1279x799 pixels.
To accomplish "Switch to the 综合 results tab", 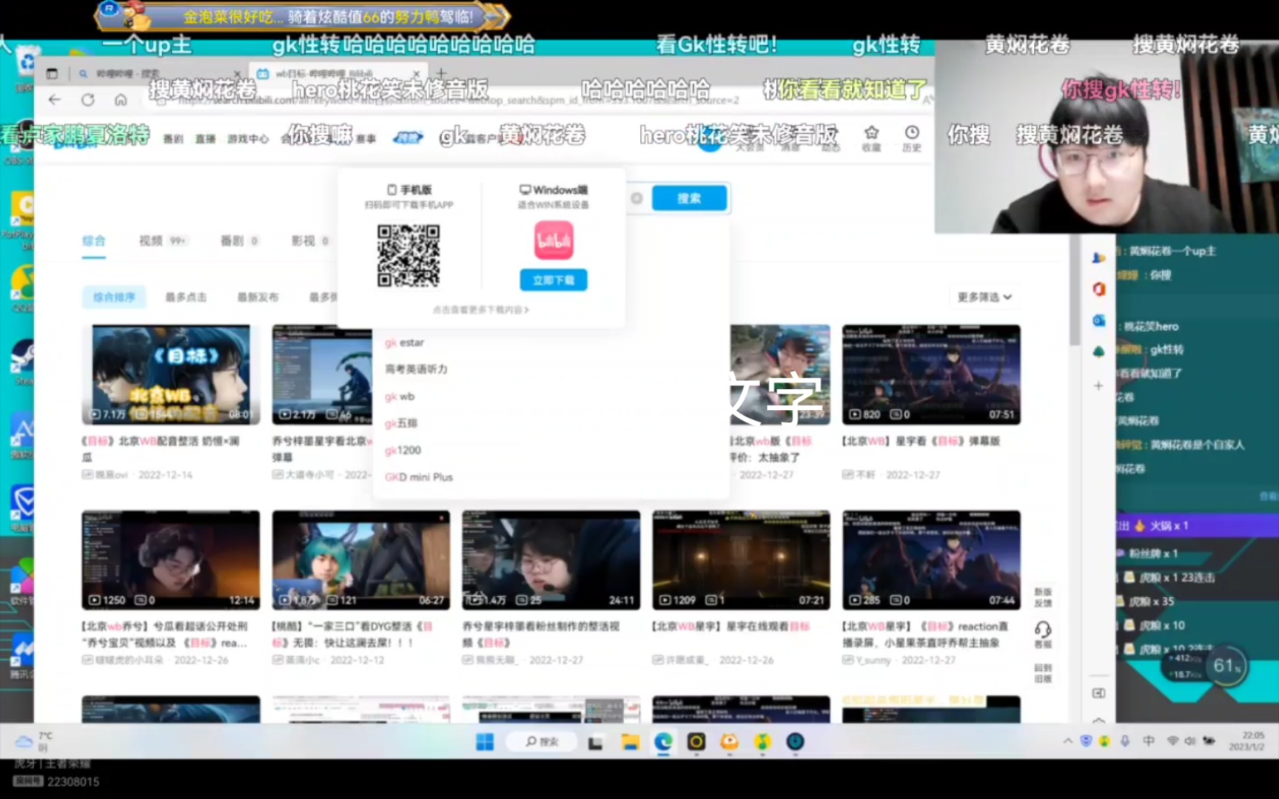I will [x=94, y=241].
